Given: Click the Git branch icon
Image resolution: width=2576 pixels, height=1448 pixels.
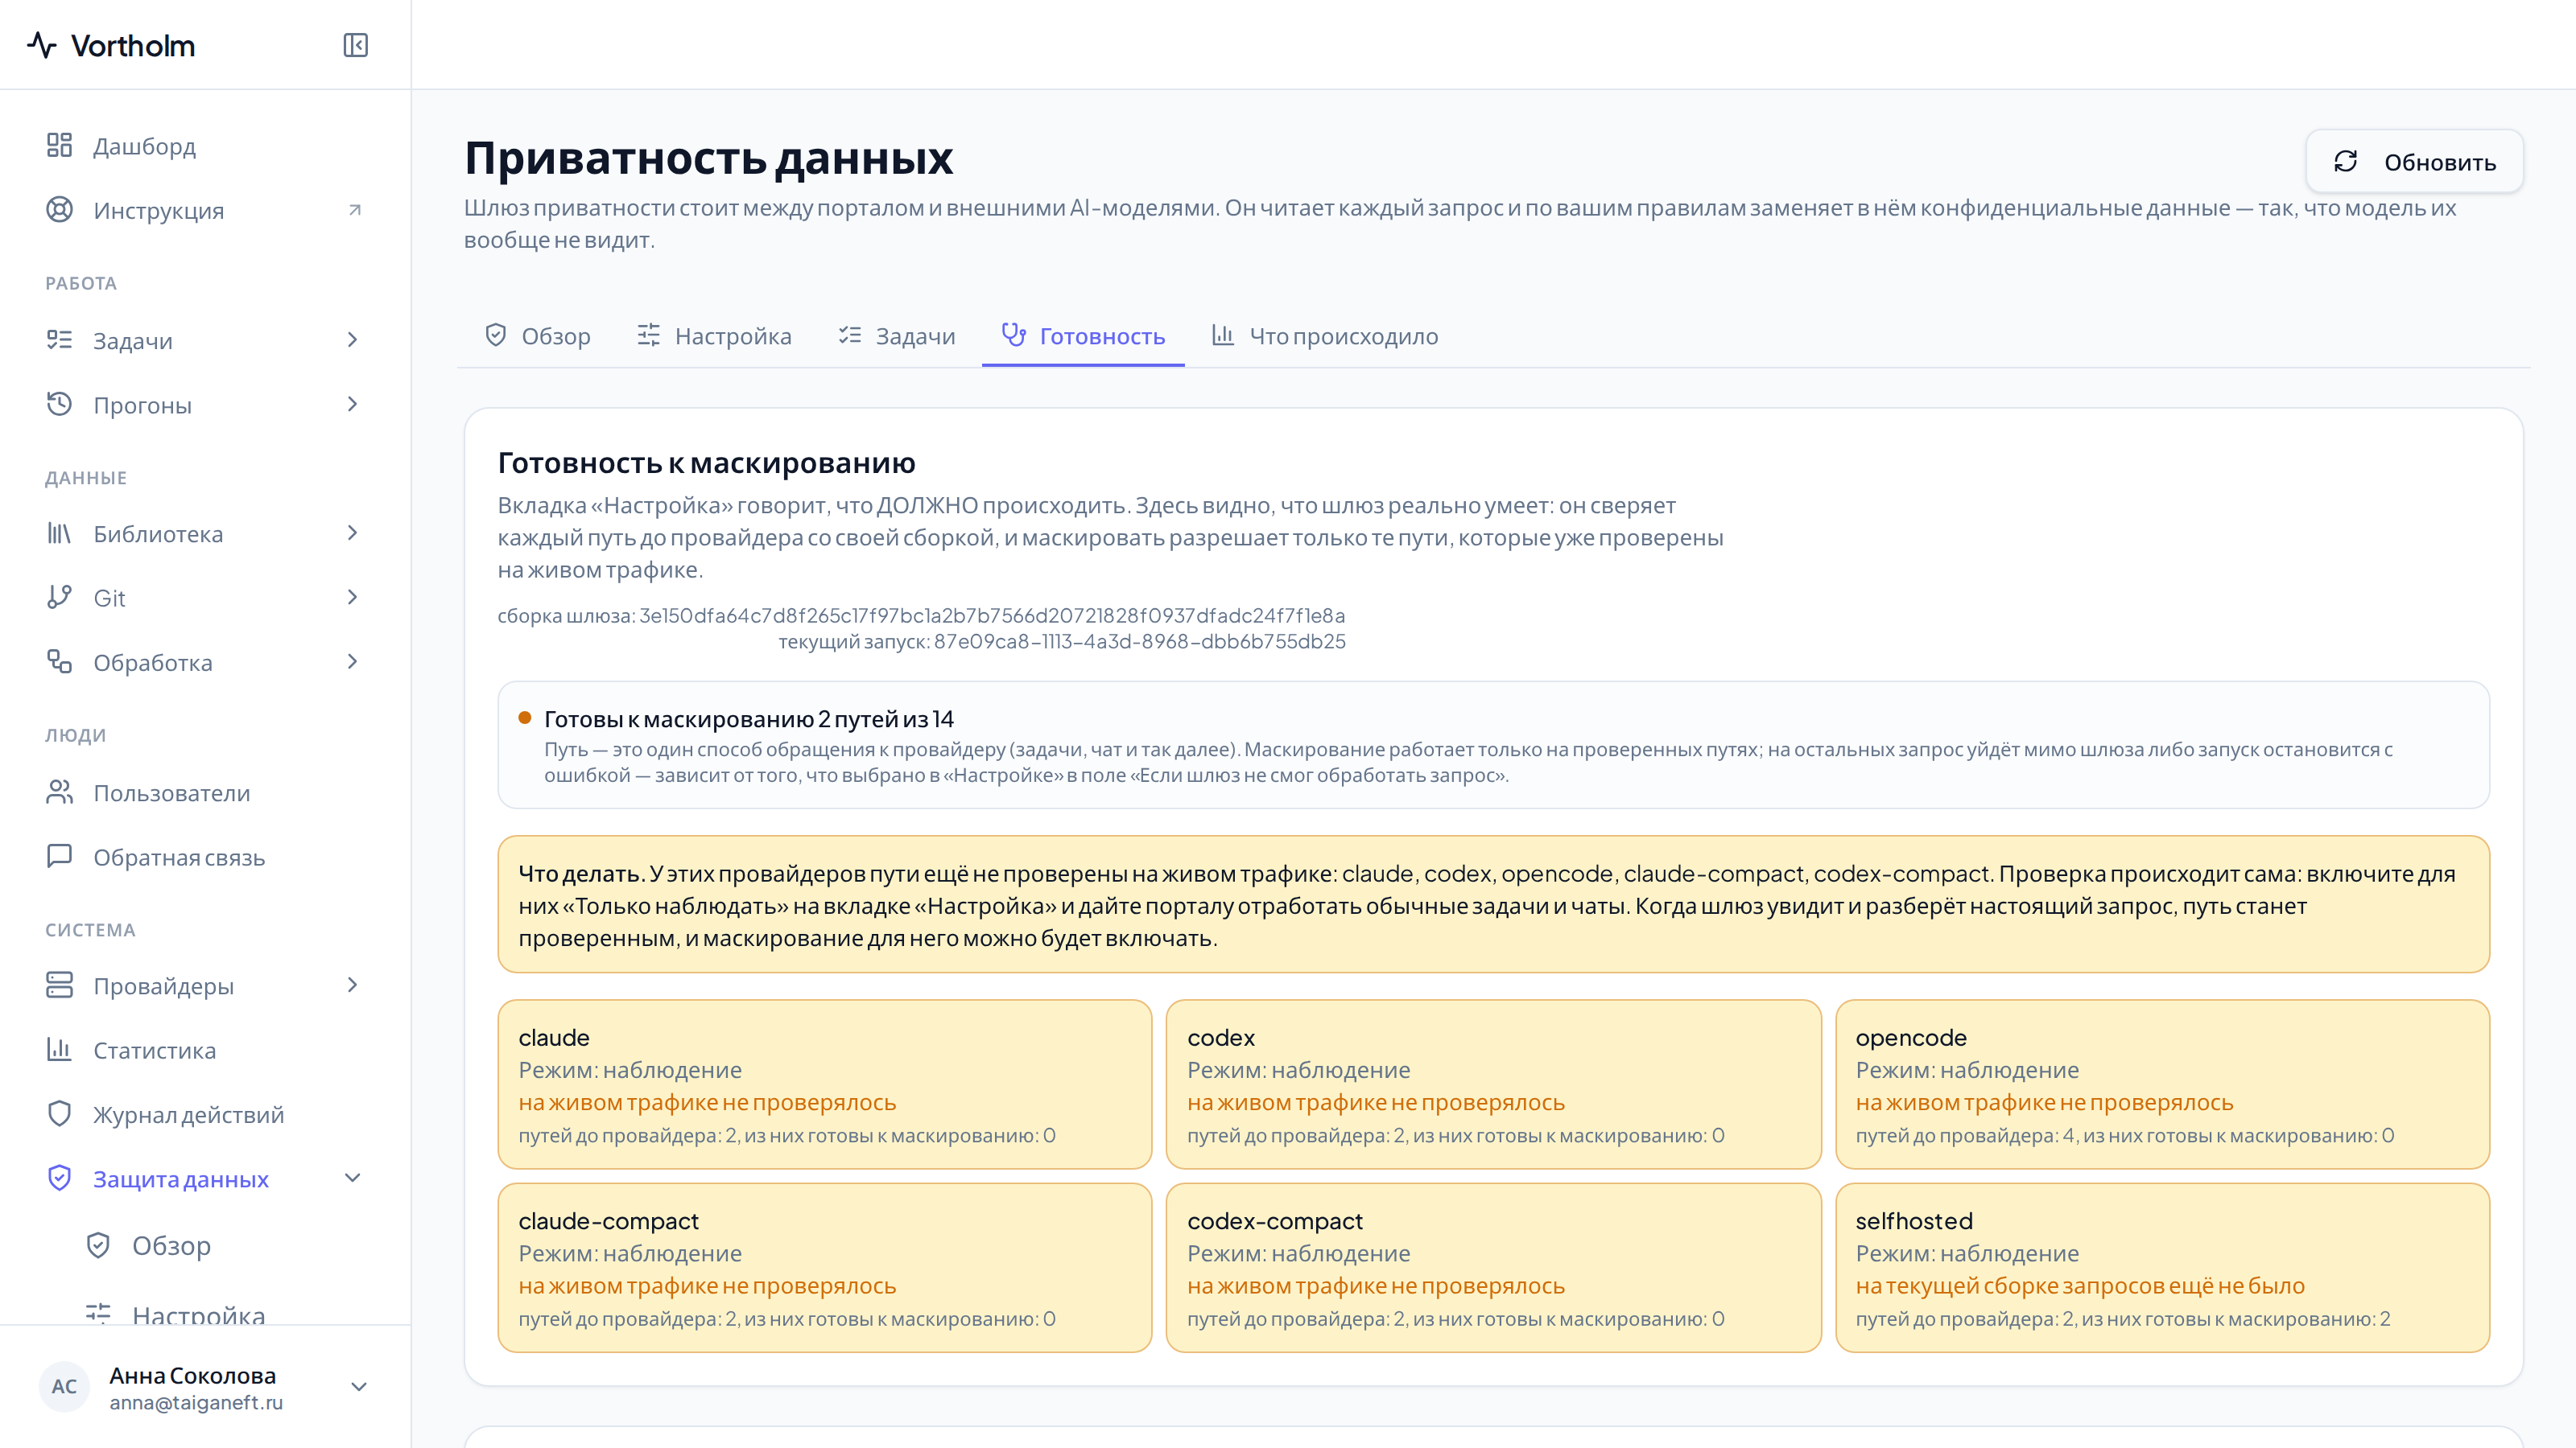Looking at the screenshot, I should point(59,598).
